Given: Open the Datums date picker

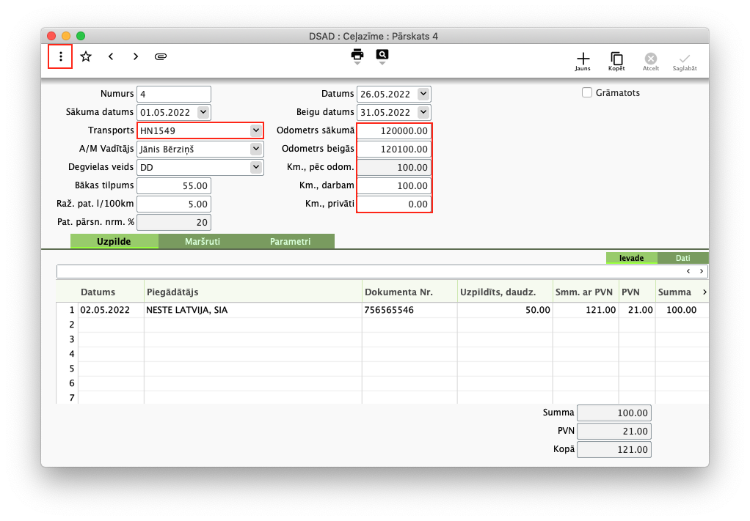Looking at the screenshot, I should click(x=423, y=94).
